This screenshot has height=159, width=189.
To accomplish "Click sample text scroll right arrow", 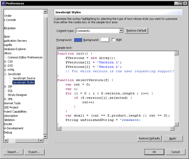I will (172, 128).
